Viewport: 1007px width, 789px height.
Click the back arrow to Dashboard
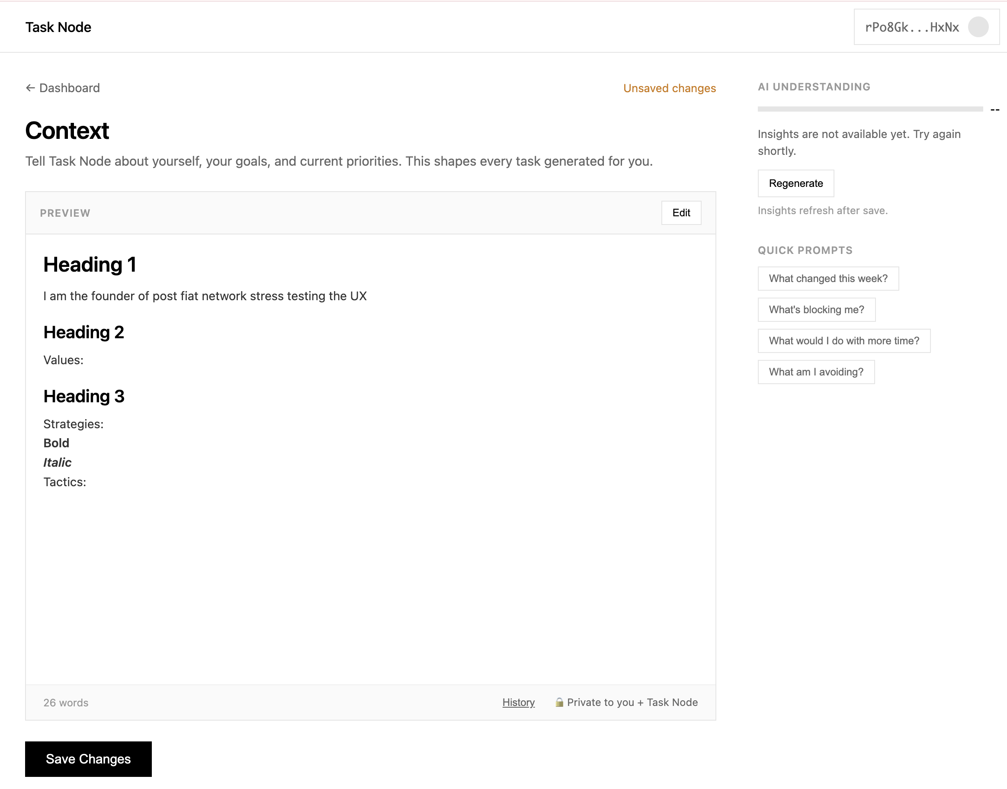(30, 88)
